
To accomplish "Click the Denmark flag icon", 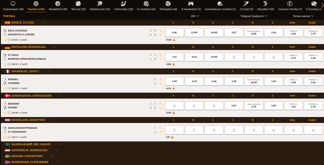I will click(x=7, y=96).
